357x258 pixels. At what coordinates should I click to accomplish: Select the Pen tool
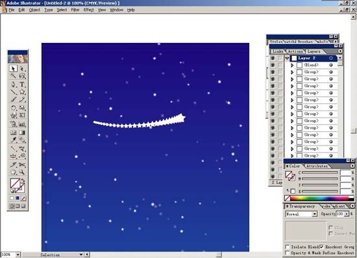(x=13, y=84)
